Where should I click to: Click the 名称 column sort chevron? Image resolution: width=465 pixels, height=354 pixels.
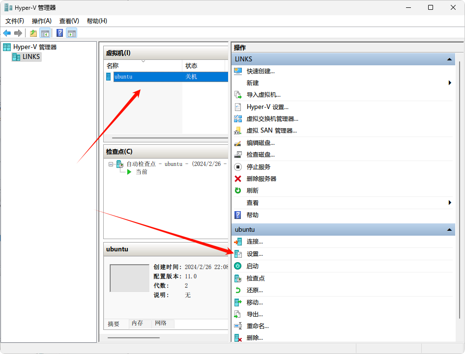coord(143,61)
